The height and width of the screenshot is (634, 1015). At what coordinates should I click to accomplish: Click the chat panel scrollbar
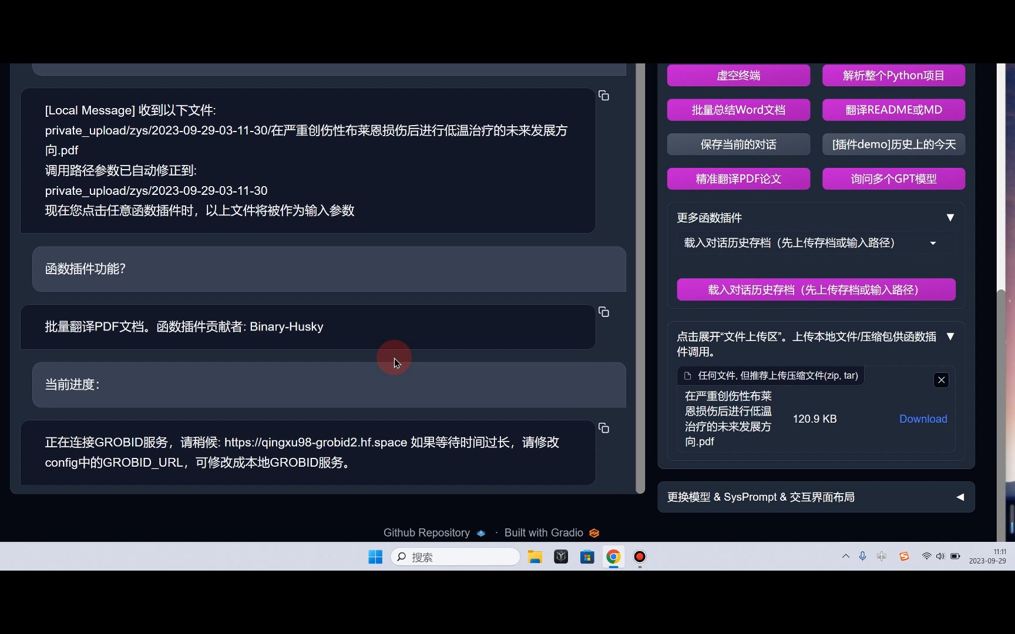point(640,278)
